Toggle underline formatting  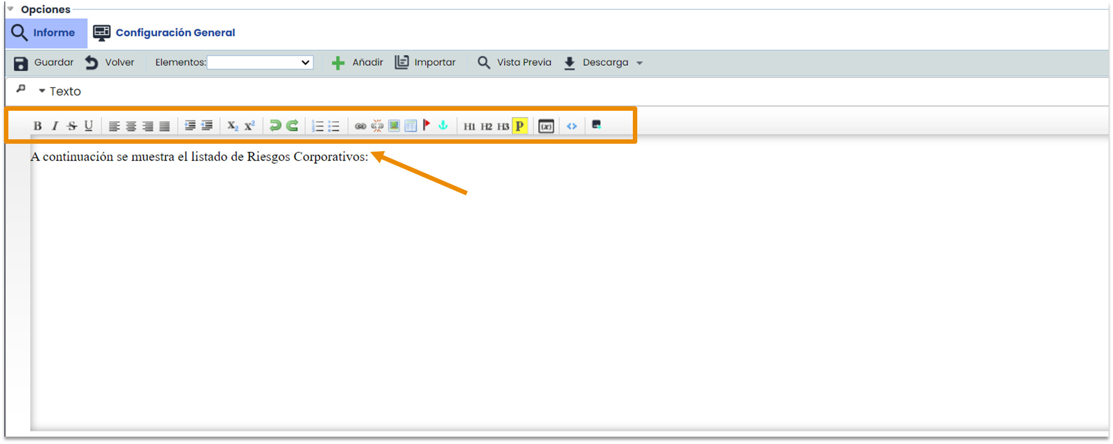89,126
